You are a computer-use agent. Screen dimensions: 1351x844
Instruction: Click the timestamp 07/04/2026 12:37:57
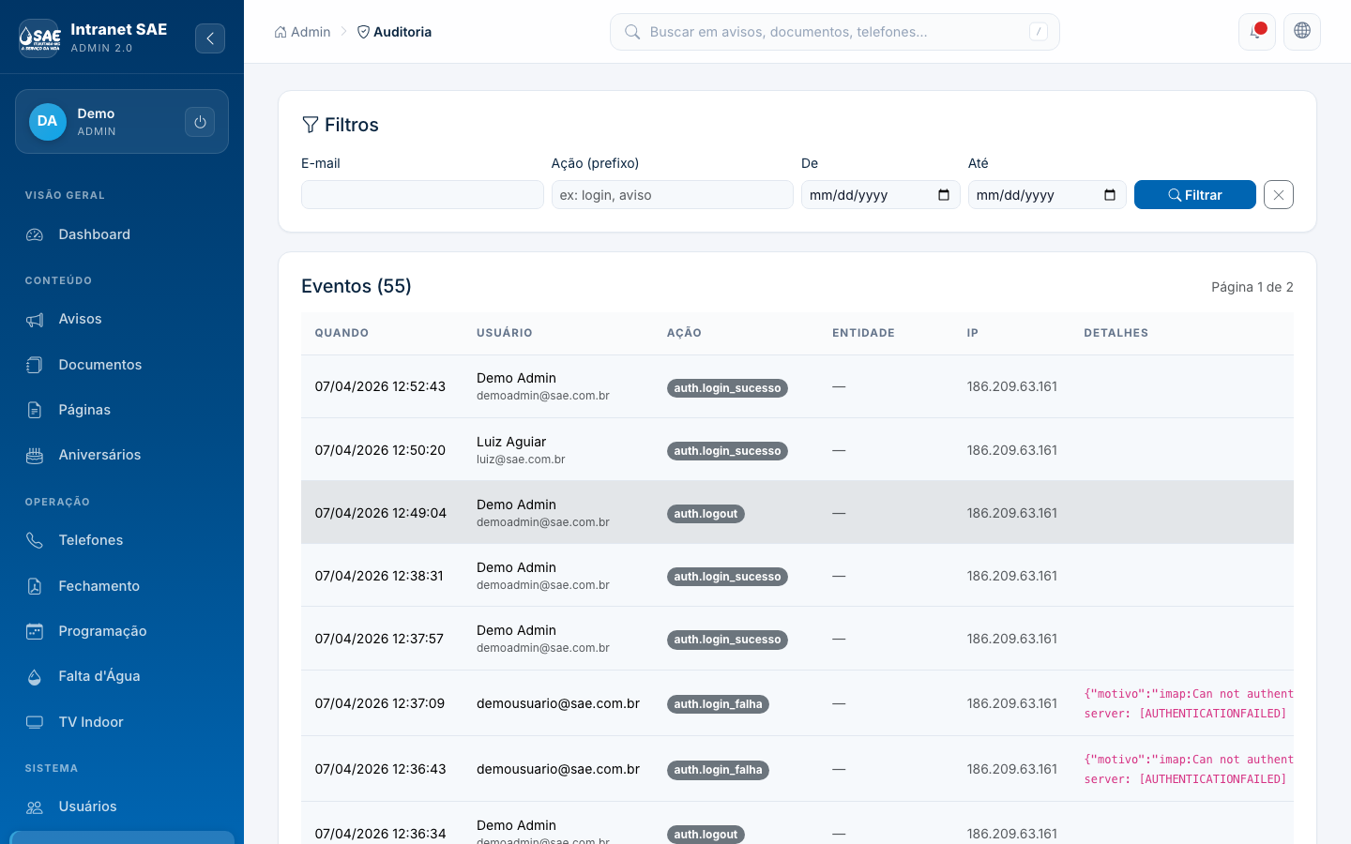379,639
